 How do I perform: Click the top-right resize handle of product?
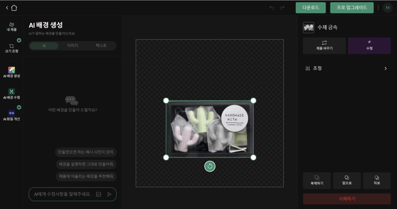[x=253, y=100]
